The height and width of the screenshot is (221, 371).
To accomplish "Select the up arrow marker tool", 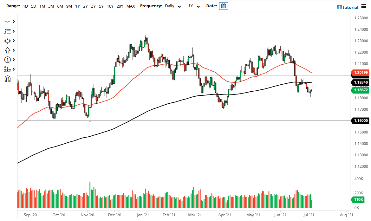I will 8,50.
